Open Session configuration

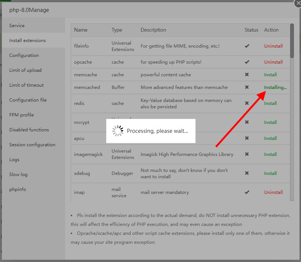click(x=32, y=145)
